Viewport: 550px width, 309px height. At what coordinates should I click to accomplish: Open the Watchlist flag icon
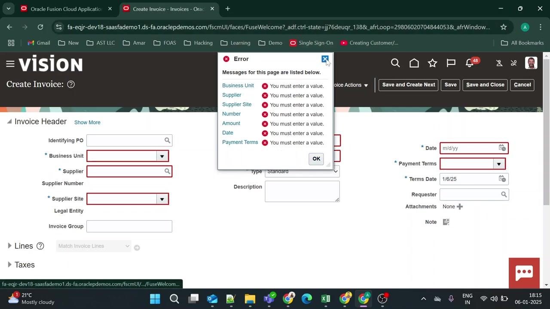tap(451, 64)
